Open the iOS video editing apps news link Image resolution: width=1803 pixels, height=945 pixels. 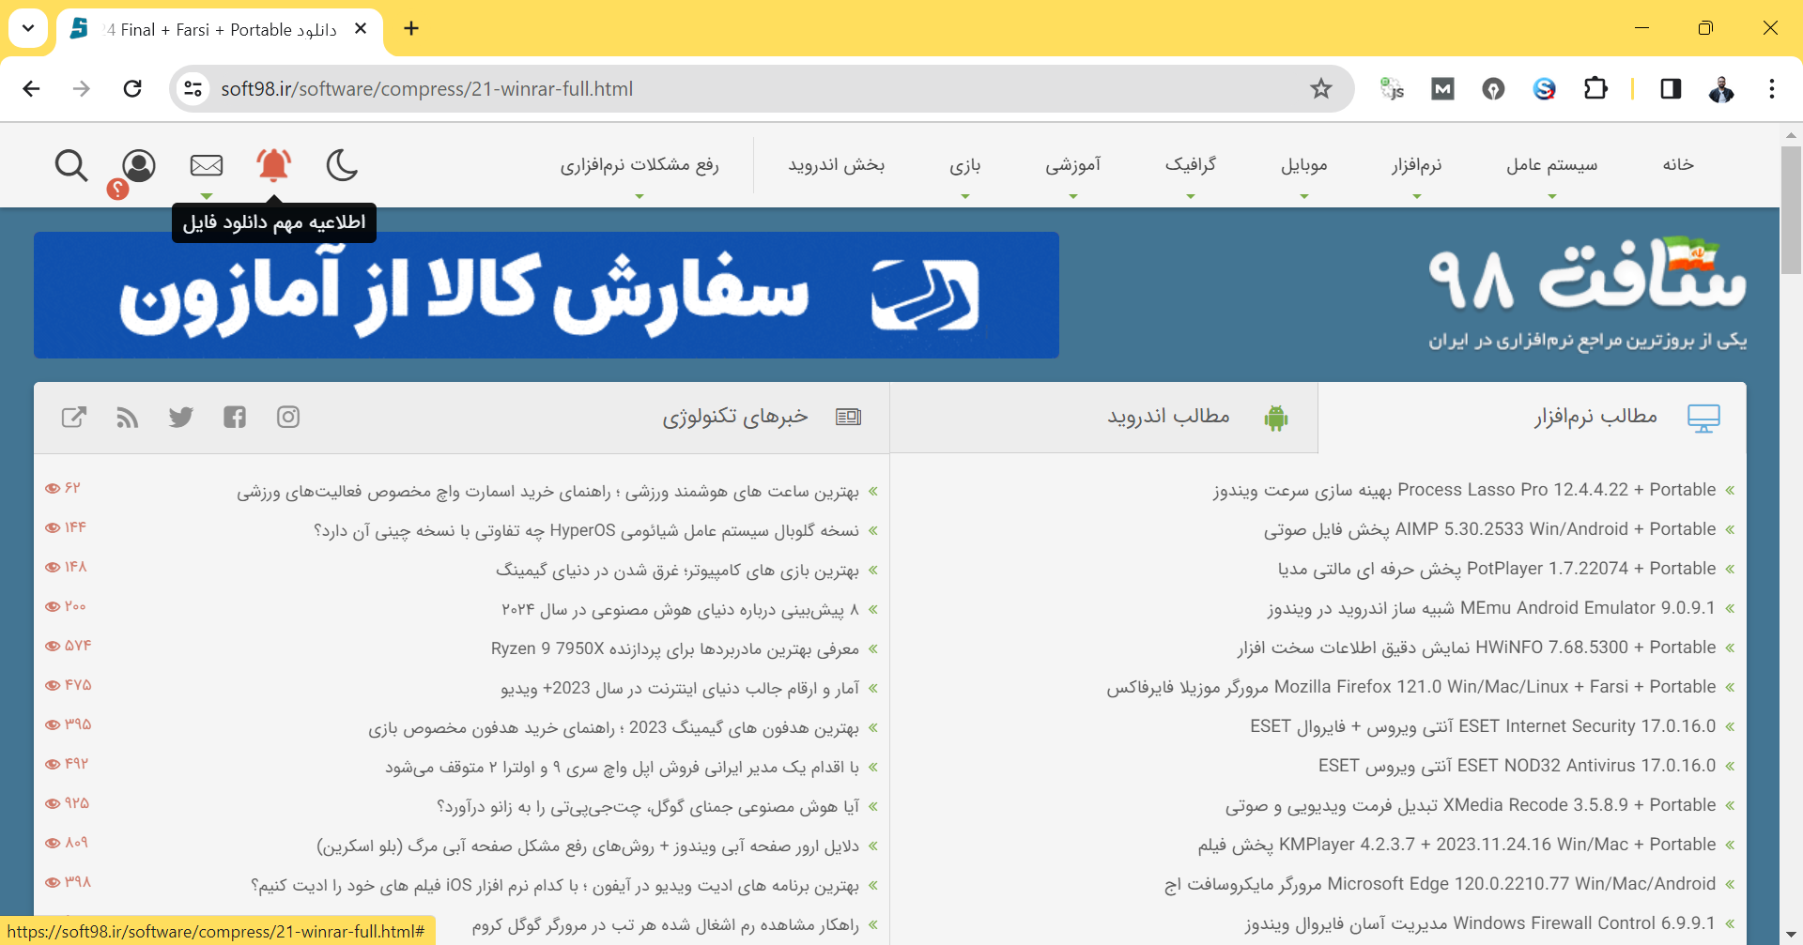tap(555, 886)
